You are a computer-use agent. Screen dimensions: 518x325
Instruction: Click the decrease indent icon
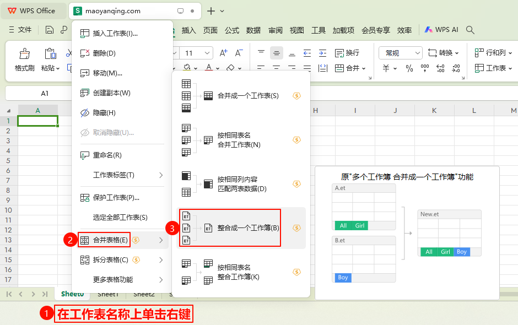[x=307, y=53]
